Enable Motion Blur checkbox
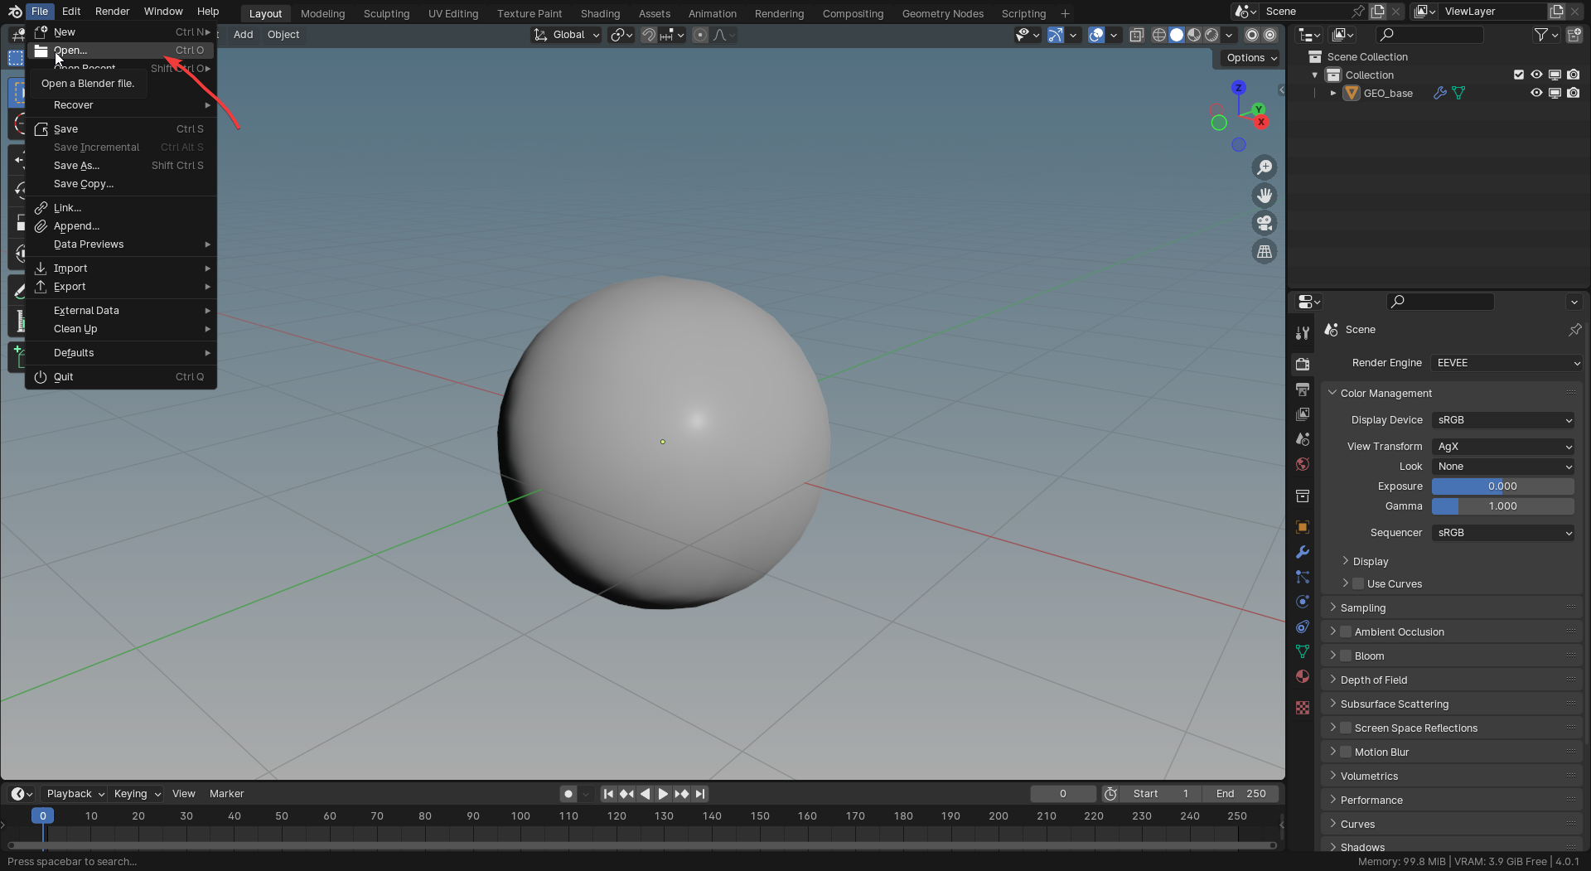Viewport: 1591px width, 871px height. point(1346,752)
